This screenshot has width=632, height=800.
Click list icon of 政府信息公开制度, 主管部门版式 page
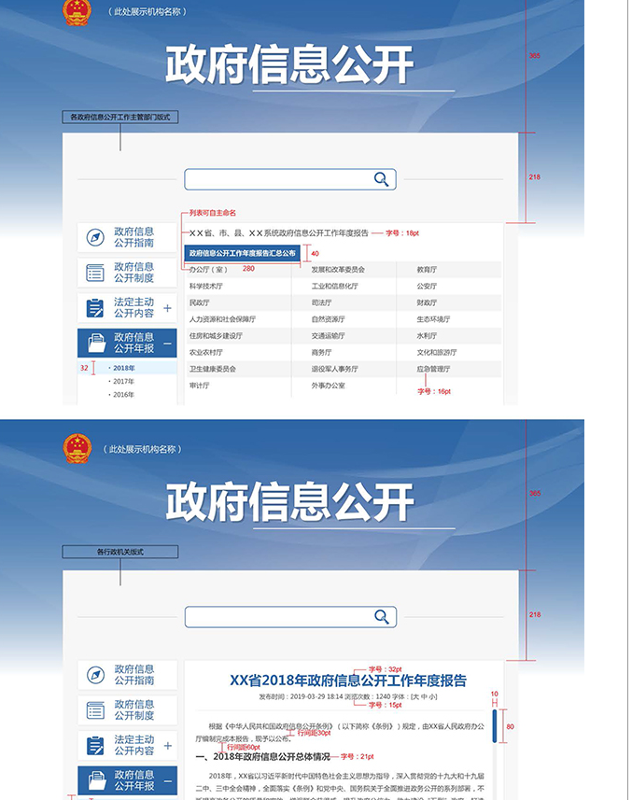95,273
